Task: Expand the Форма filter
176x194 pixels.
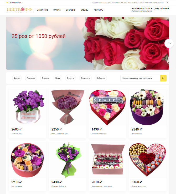Action: tap(45, 78)
